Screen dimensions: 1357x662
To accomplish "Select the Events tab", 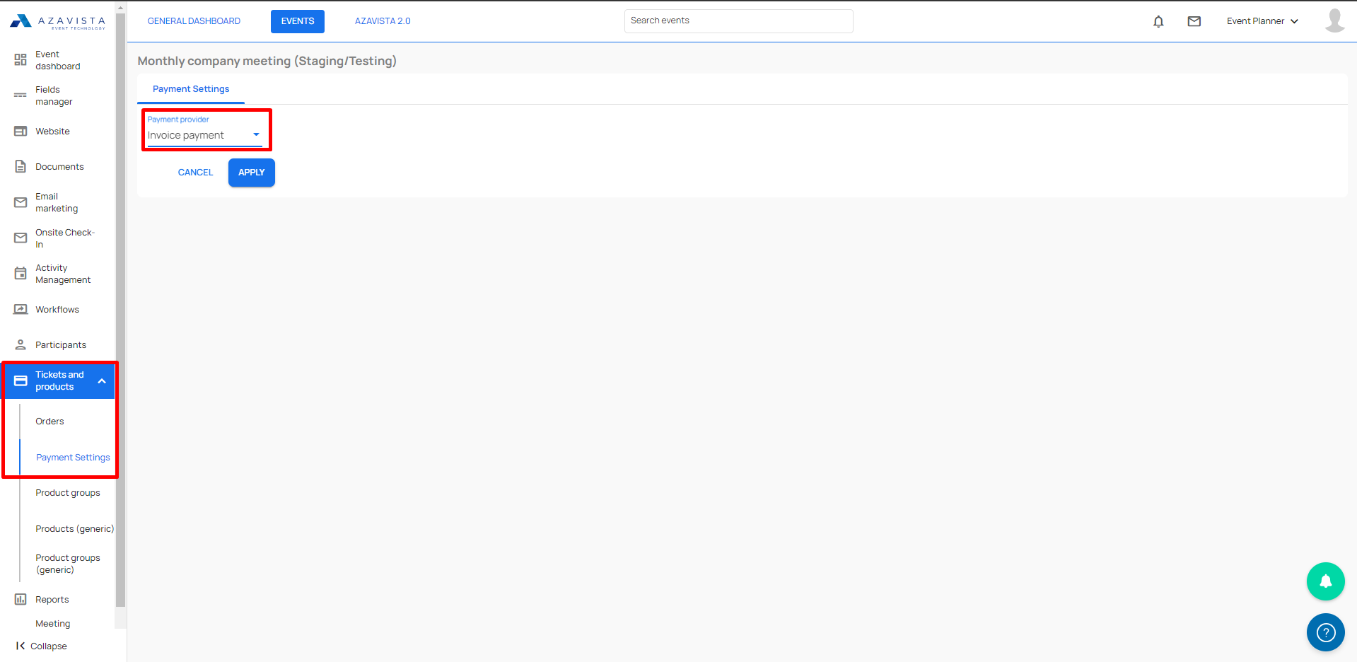I will point(298,21).
